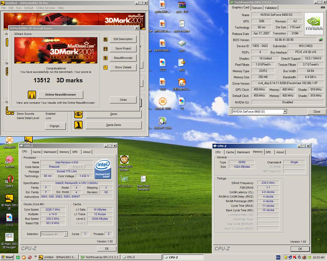Click the Core Speed 3226.7 MHz value
Screen dimensions: 327x261
53,210
